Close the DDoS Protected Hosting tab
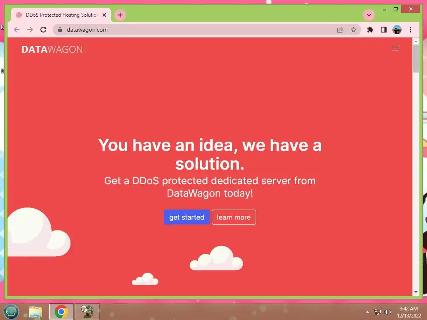The image size is (427, 320). (x=104, y=15)
